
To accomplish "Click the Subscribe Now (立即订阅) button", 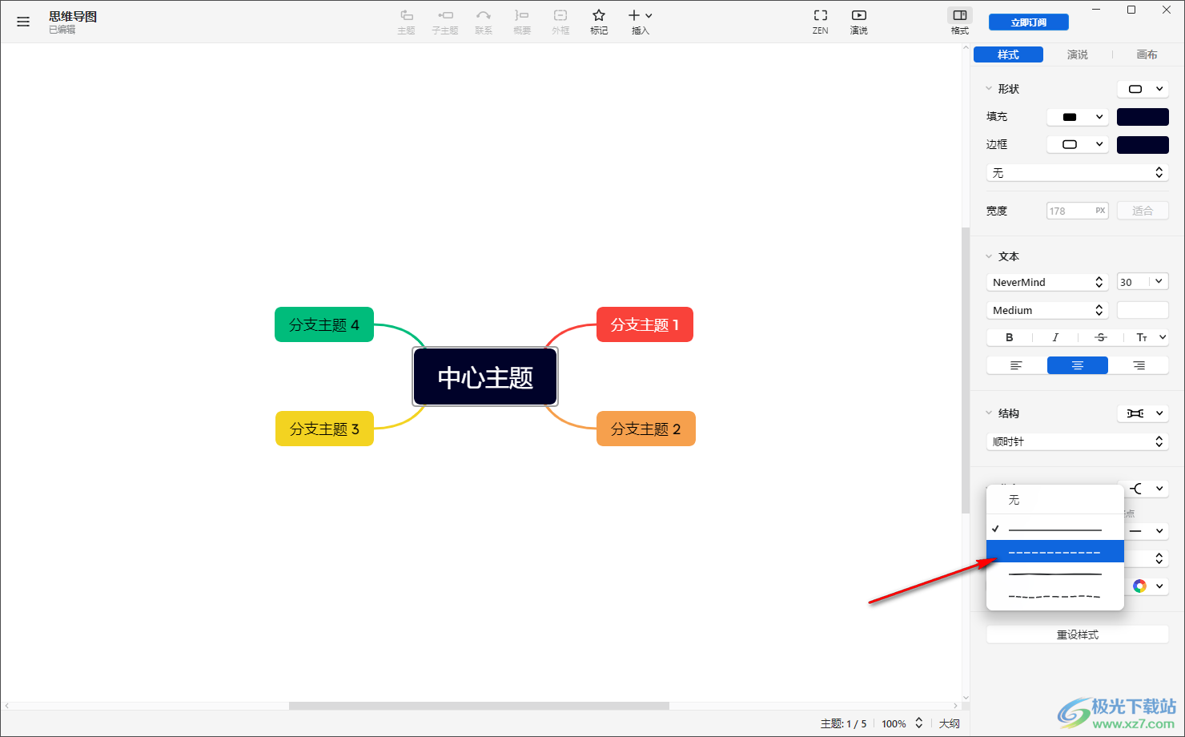I will point(1029,22).
